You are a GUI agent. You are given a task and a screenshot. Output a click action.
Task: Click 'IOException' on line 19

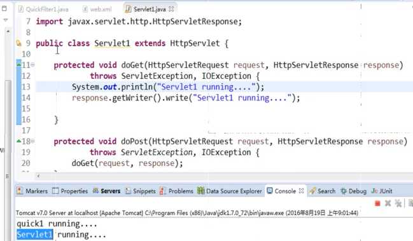[227, 153]
